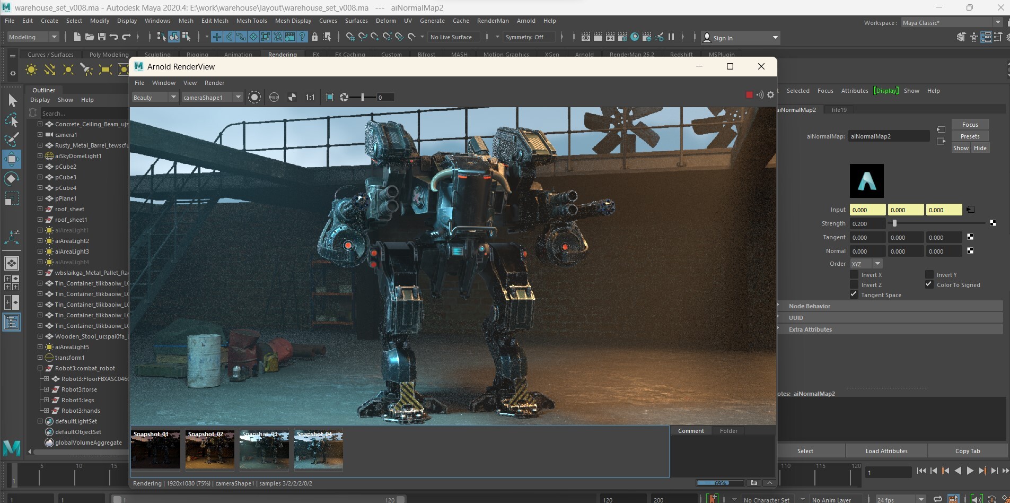This screenshot has height=503, width=1010.
Task: Save scene with the save icon
Action: (x=101, y=37)
